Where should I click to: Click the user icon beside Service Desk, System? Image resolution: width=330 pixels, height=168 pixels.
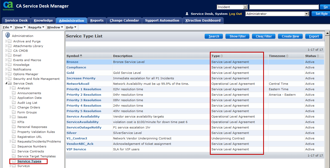(187, 14)
